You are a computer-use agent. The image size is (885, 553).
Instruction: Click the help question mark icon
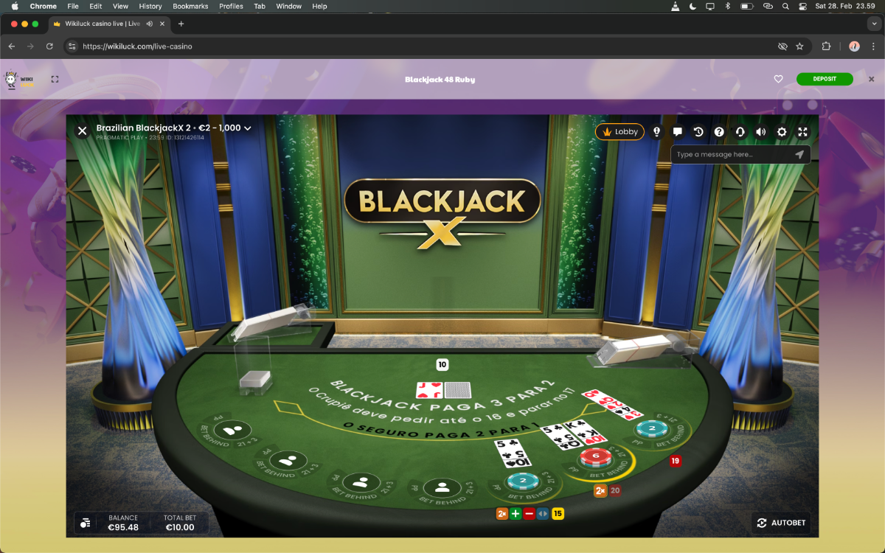click(x=719, y=132)
